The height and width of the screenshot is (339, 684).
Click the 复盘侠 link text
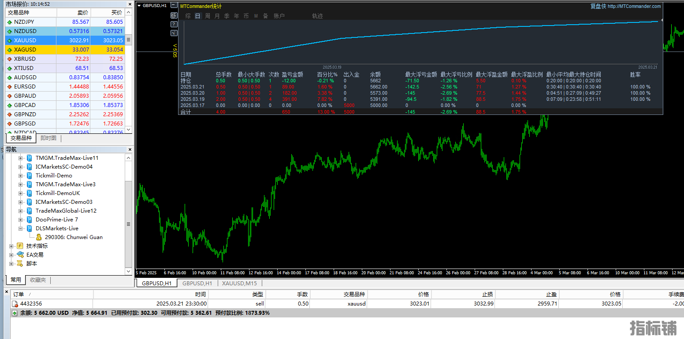click(x=598, y=6)
